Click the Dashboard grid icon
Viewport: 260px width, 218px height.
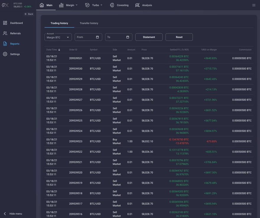(x=5, y=23)
